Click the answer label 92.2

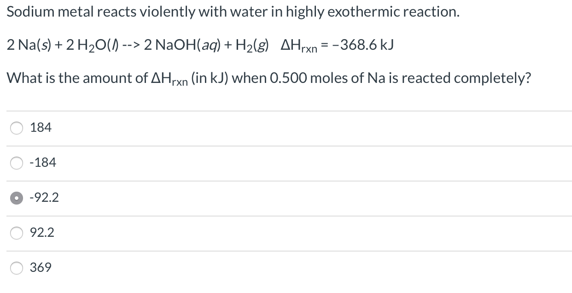[43, 232]
